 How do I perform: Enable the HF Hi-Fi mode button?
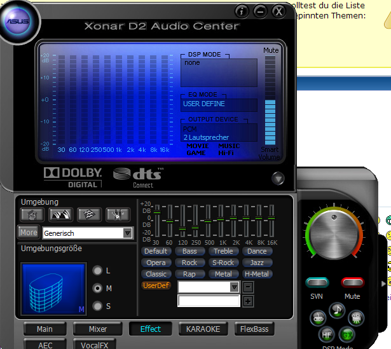click(326, 334)
